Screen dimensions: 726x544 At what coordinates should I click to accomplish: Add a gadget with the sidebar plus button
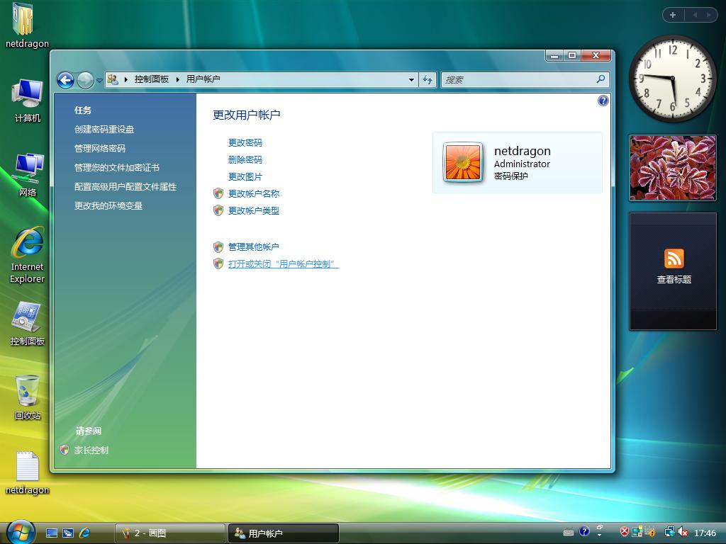pos(673,15)
